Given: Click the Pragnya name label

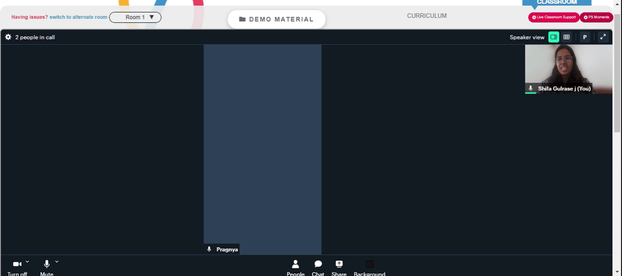Looking at the screenshot, I should pyautogui.click(x=227, y=249).
